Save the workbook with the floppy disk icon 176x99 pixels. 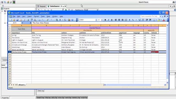click(17, 20)
